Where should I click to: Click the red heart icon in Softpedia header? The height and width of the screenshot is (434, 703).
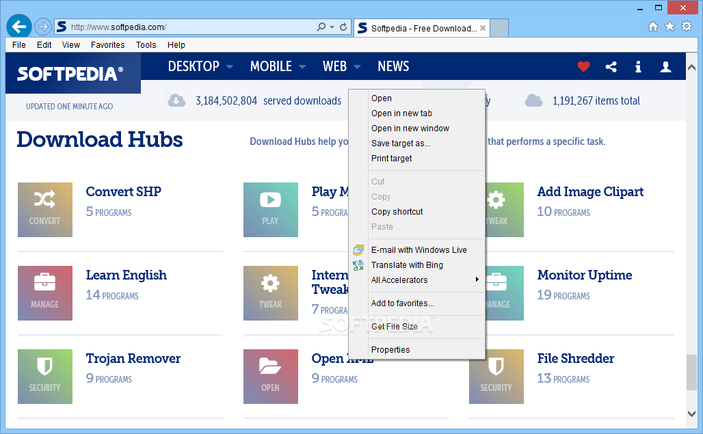(583, 67)
